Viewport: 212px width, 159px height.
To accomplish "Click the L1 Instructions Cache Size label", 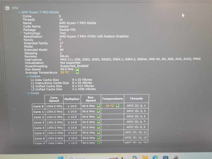I will (x=50, y=83).
